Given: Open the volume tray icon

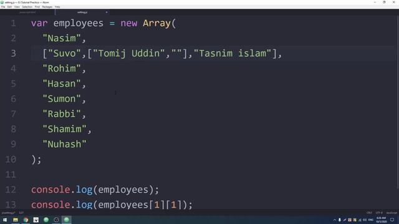Looking at the screenshot, I should [365, 220].
